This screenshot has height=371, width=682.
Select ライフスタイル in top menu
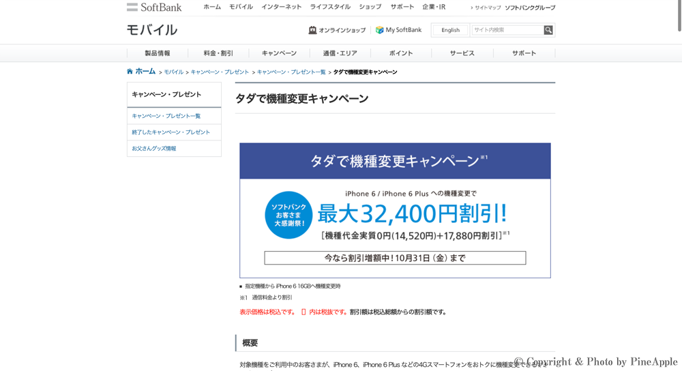pos(330,7)
